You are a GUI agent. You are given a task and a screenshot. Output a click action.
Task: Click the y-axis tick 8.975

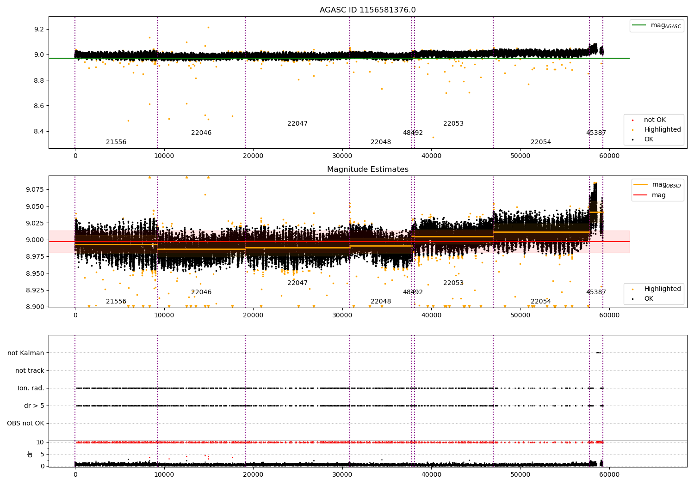(35, 257)
